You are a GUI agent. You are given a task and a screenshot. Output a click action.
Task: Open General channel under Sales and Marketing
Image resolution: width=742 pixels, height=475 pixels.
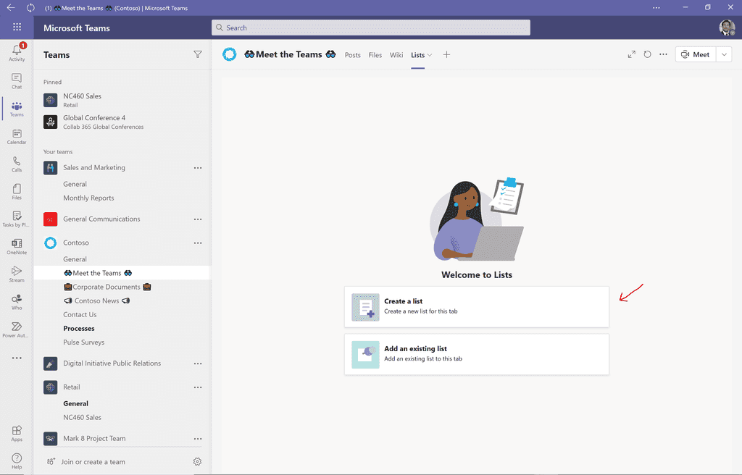click(x=75, y=184)
